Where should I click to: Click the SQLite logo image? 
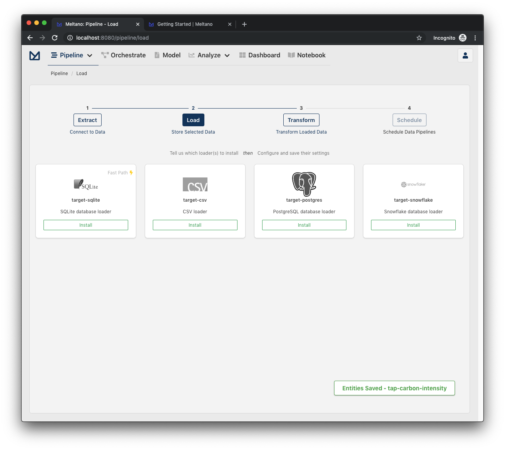pyautogui.click(x=86, y=184)
